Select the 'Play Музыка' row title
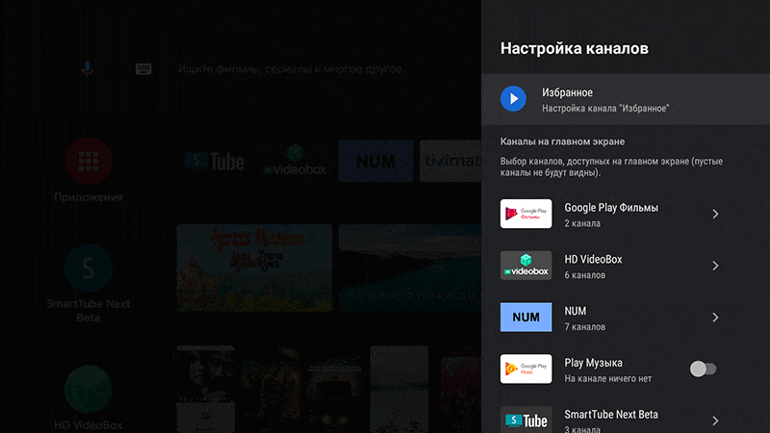This screenshot has height=433, width=770. [593, 363]
